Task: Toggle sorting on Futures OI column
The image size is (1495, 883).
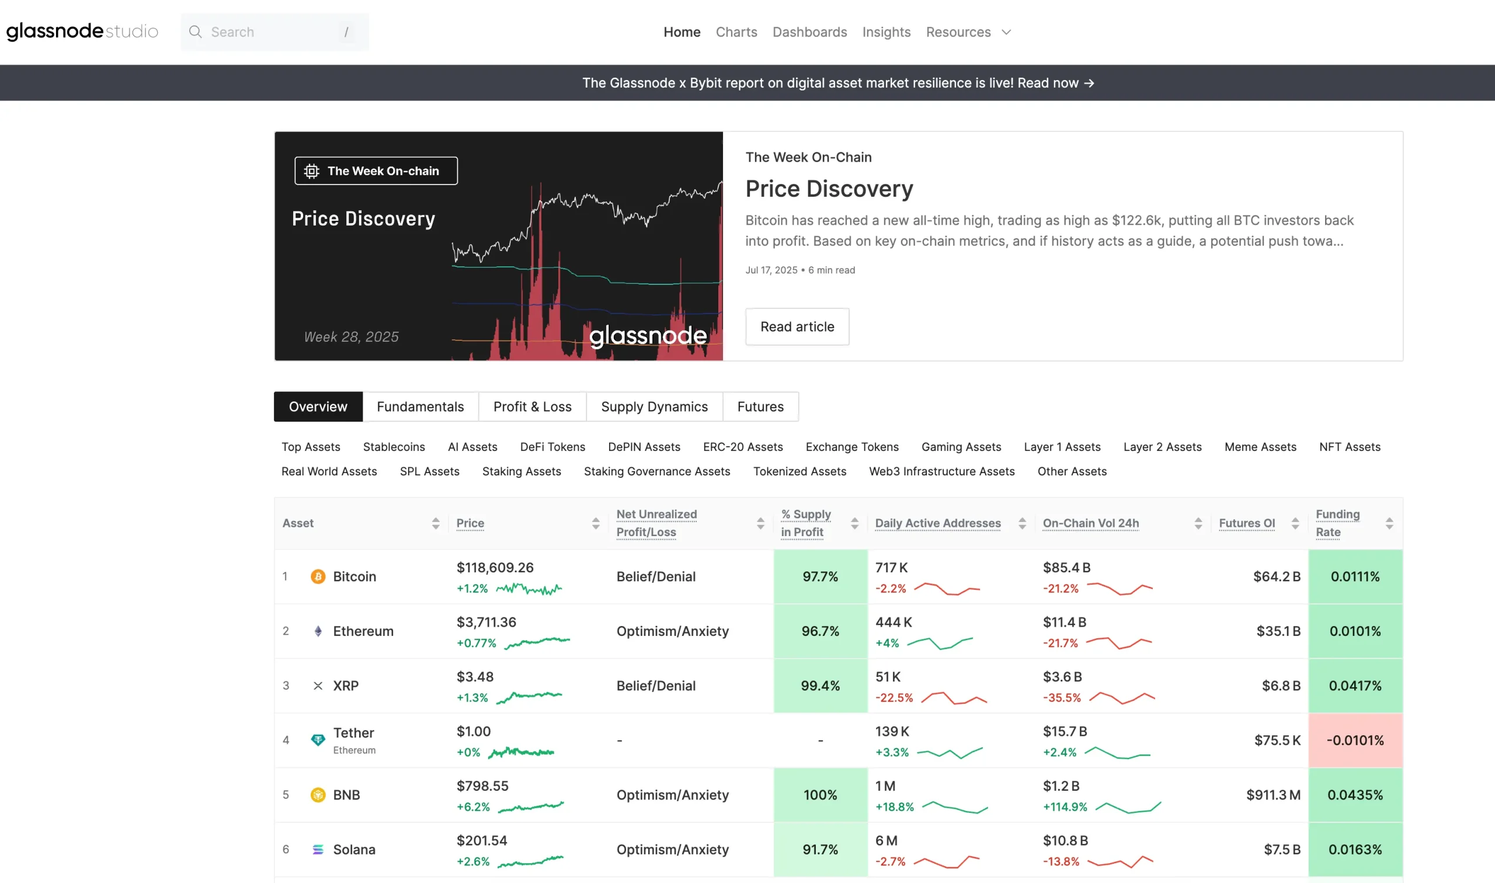Action: [x=1295, y=523]
